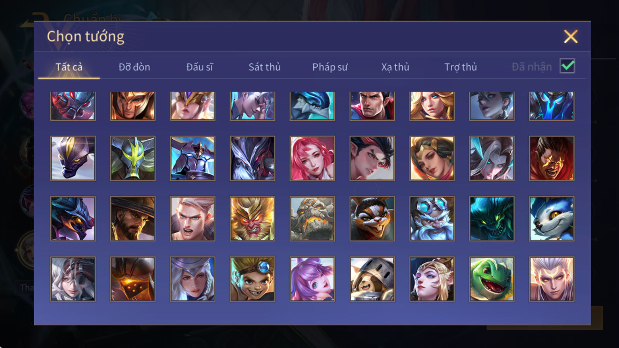619x348 pixels.
Task: Open the Sát thủ tab
Action: click(x=265, y=67)
